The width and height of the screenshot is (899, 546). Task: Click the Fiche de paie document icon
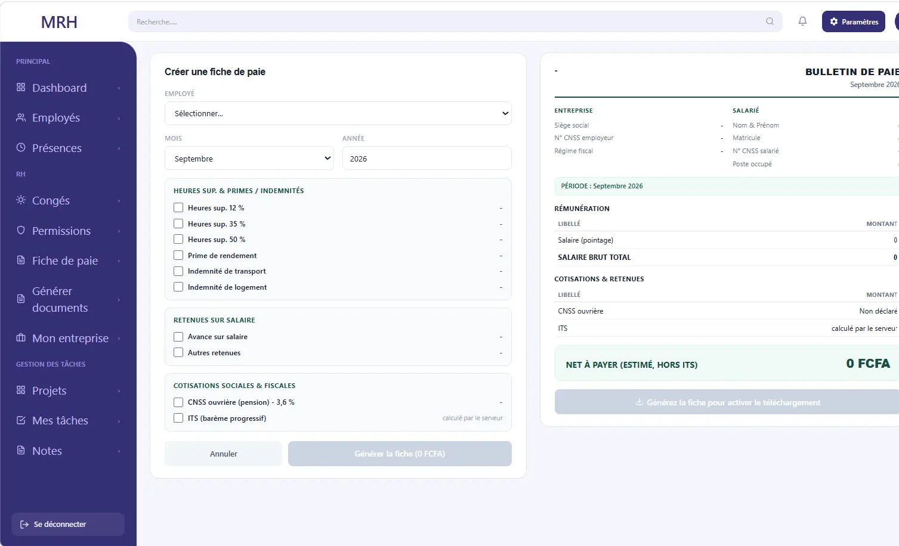pos(21,260)
